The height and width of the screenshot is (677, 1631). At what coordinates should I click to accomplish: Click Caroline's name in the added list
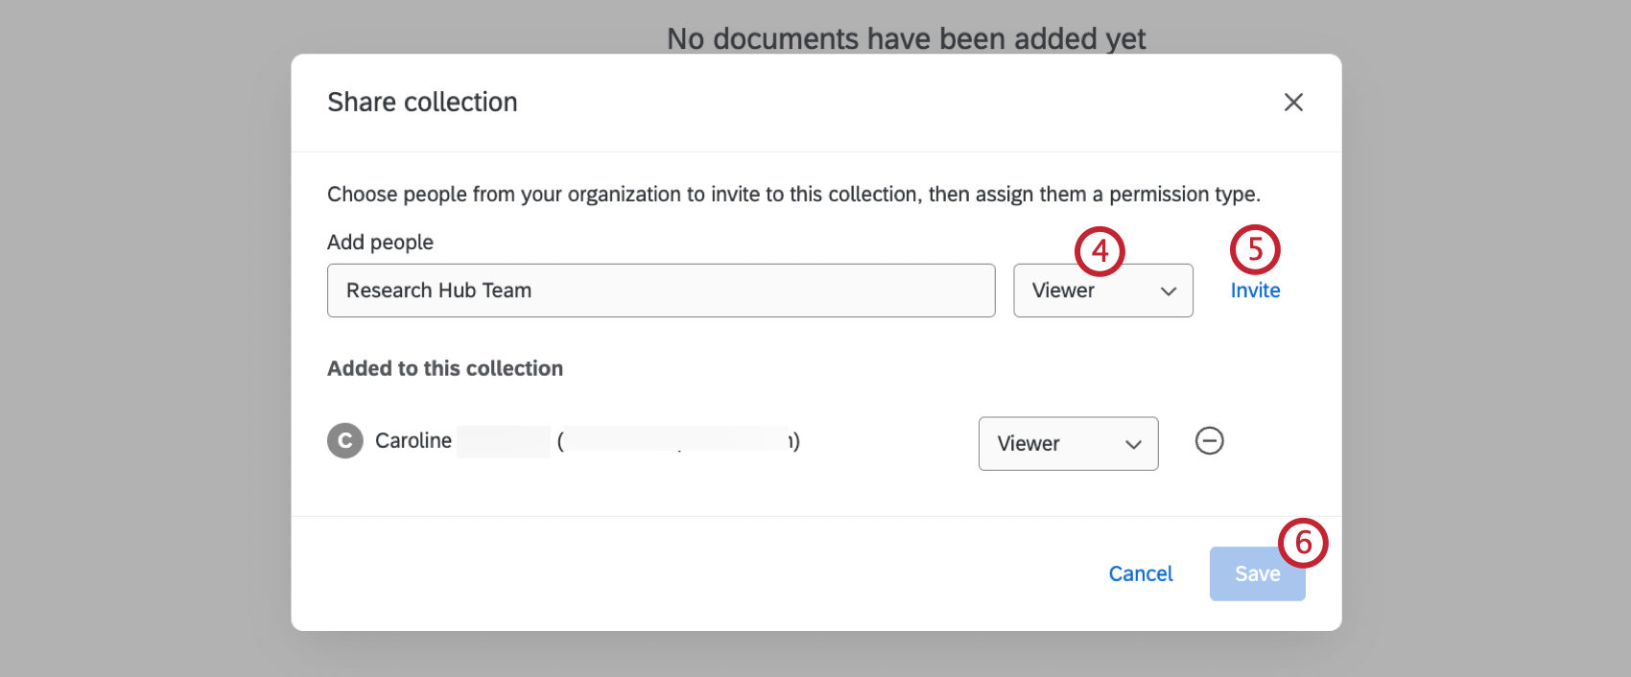click(414, 441)
